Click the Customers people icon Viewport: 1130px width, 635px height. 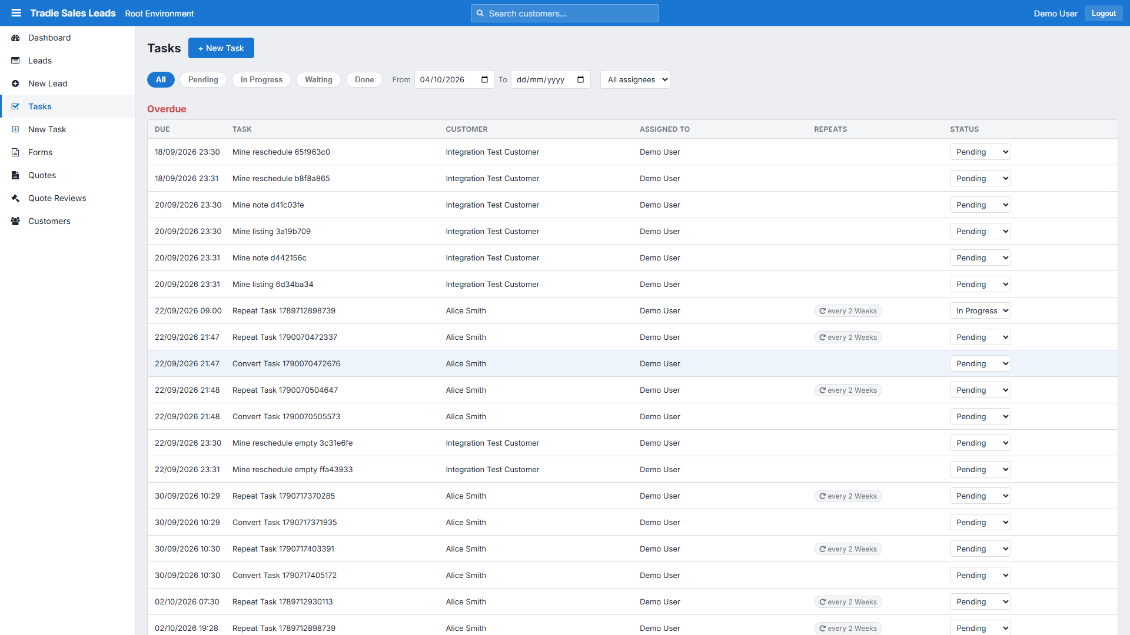pos(15,221)
